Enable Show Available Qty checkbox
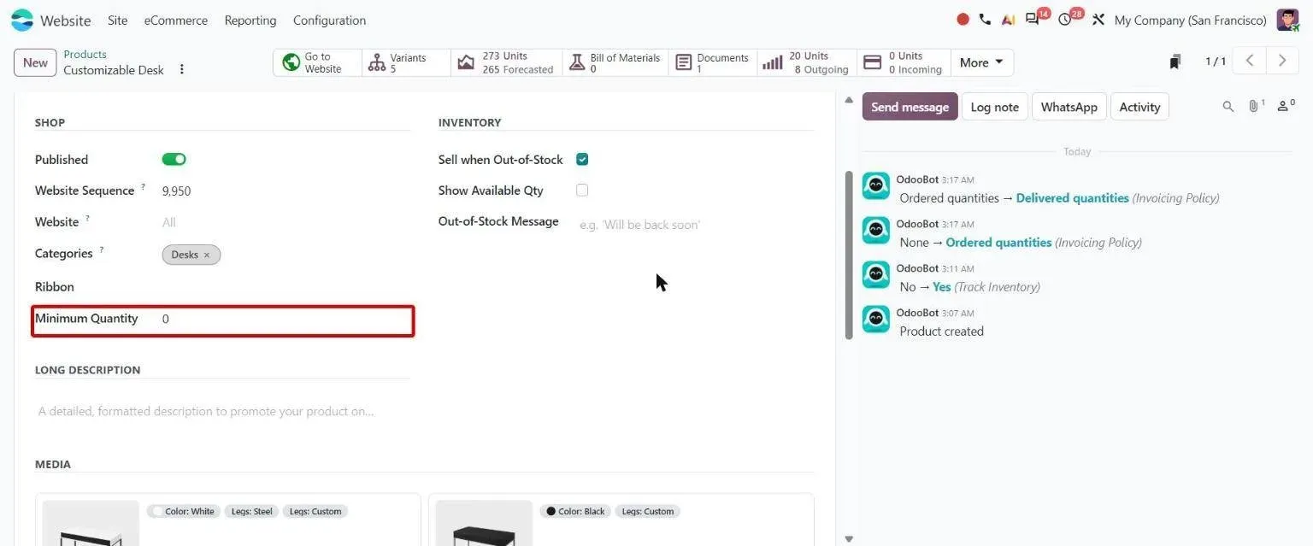This screenshot has width=1313, height=546. point(582,190)
